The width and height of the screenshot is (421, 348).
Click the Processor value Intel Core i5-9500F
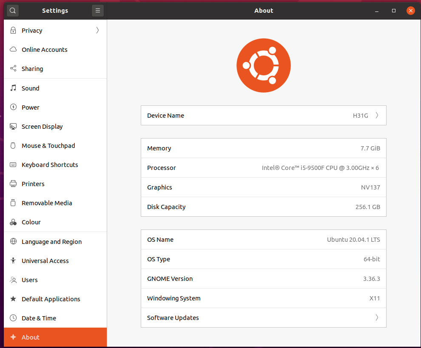point(320,168)
